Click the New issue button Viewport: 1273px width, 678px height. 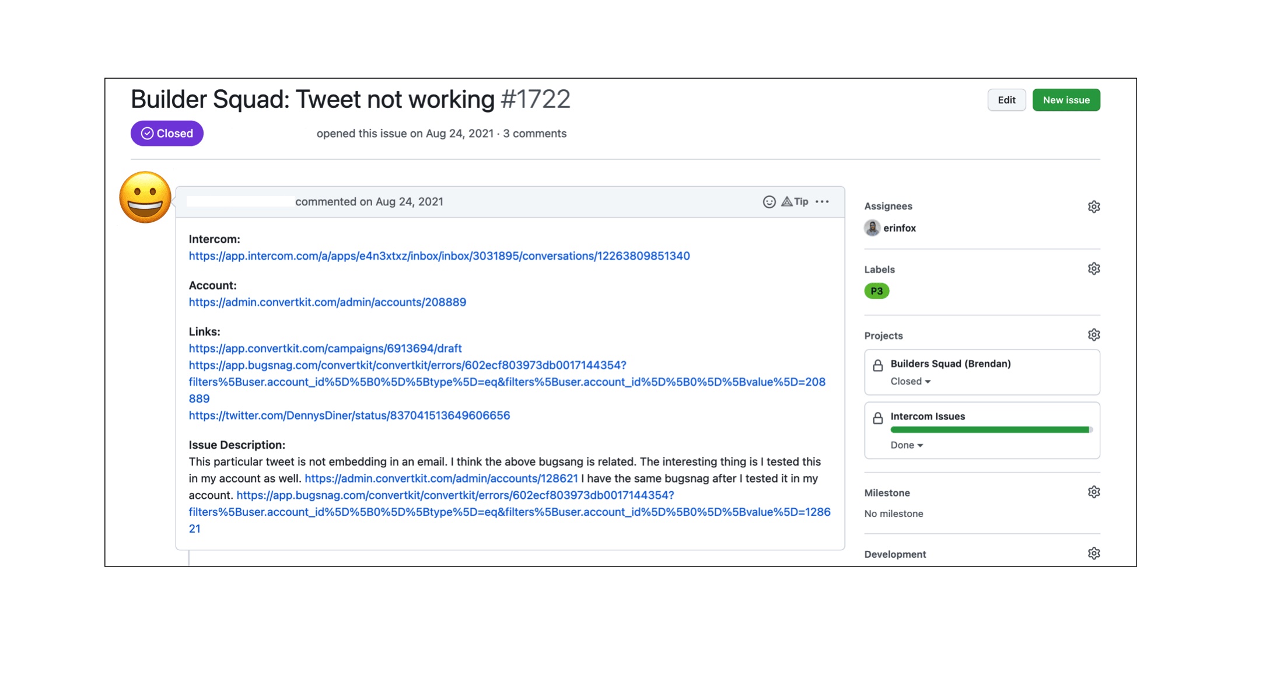click(x=1066, y=100)
